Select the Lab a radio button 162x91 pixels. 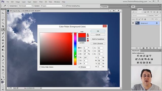pos(93,51)
